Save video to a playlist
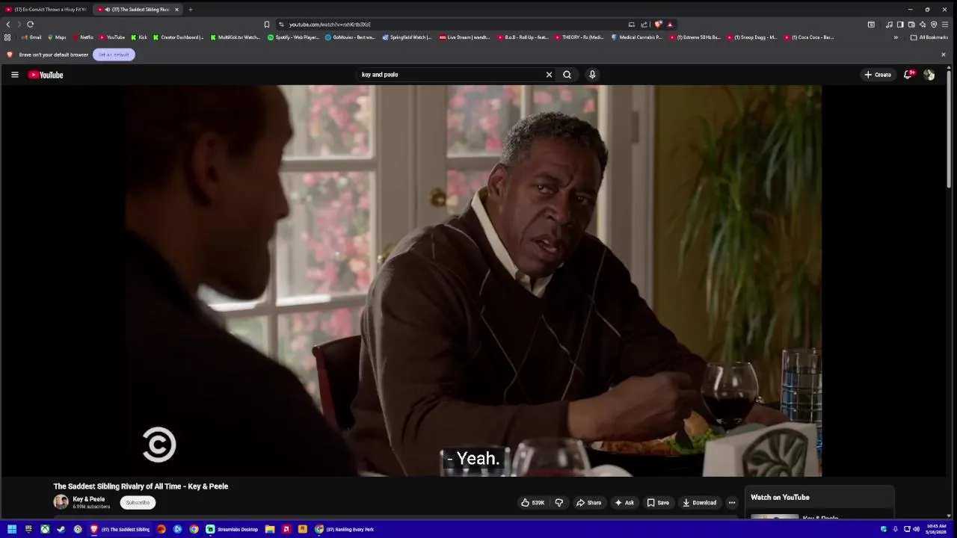The image size is (957, 538). point(658,503)
